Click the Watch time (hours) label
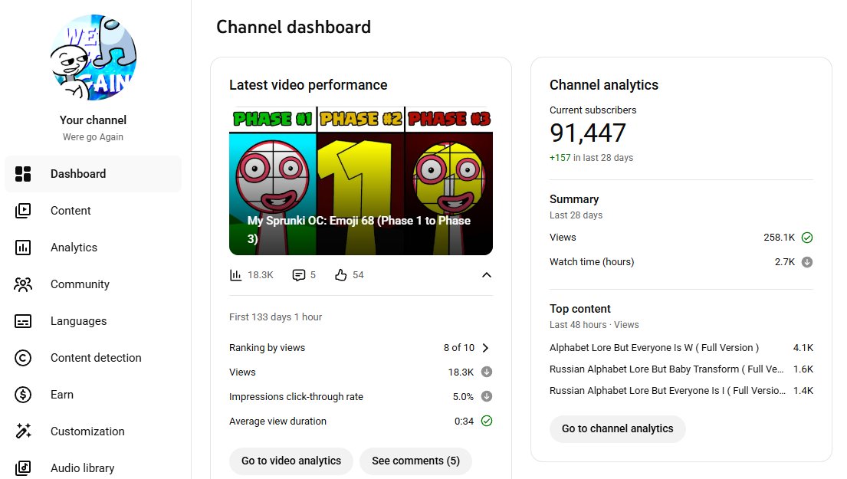 (592, 262)
